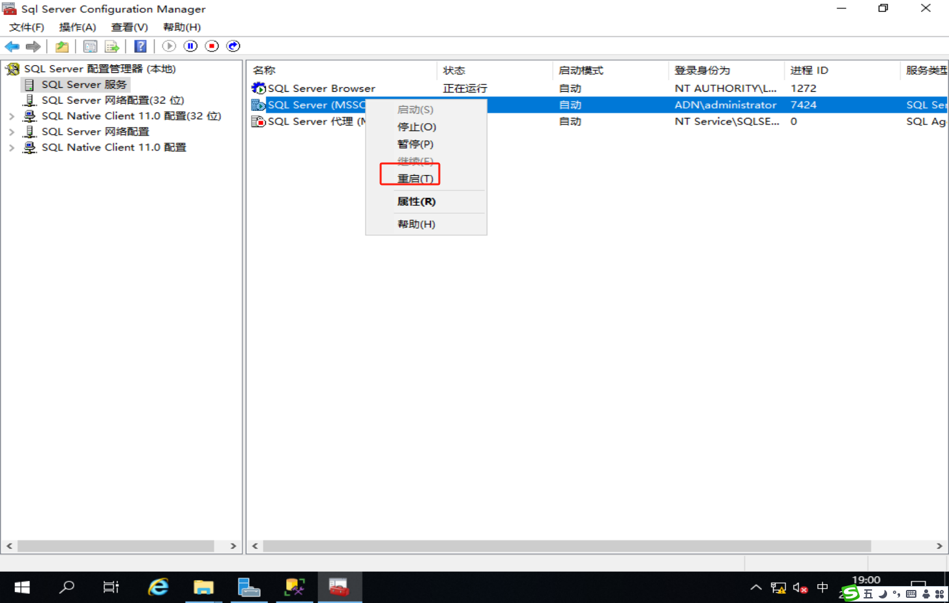Click process ID 7424 cell
The image size is (949, 603).
[803, 105]
